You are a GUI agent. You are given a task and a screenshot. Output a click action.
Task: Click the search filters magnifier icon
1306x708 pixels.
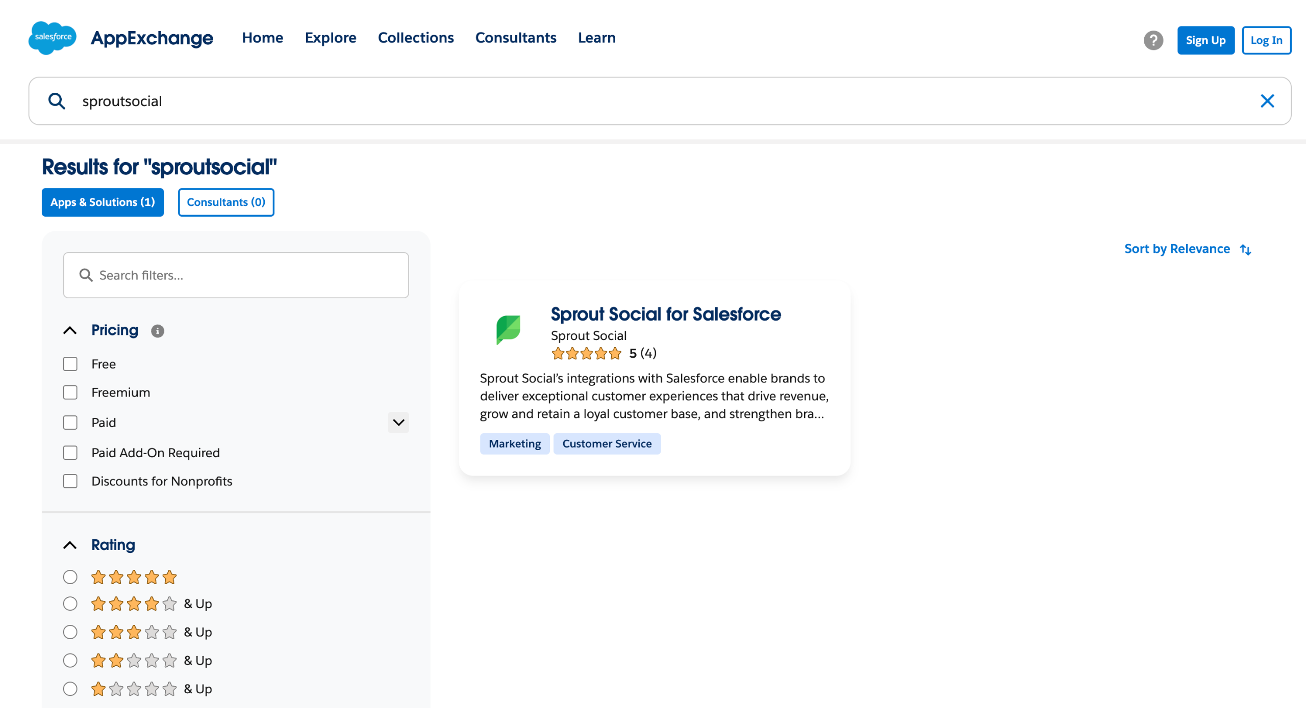tap(86, 275)
